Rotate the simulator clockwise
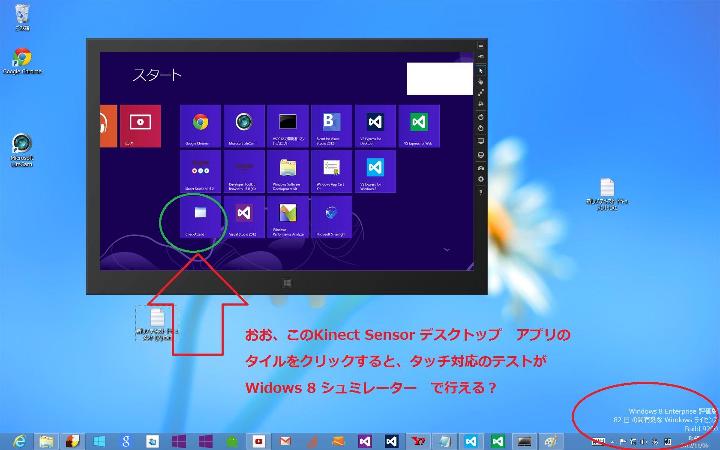The width and height of the screenshot is (720, 450). (481, 117)
